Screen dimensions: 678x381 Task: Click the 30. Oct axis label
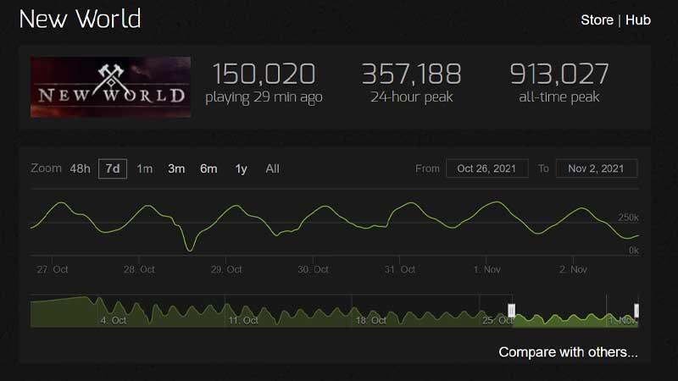point(313,269)
